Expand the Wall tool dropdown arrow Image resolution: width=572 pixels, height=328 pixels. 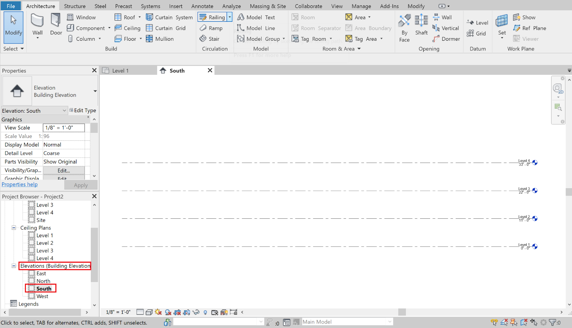point(38,38)
